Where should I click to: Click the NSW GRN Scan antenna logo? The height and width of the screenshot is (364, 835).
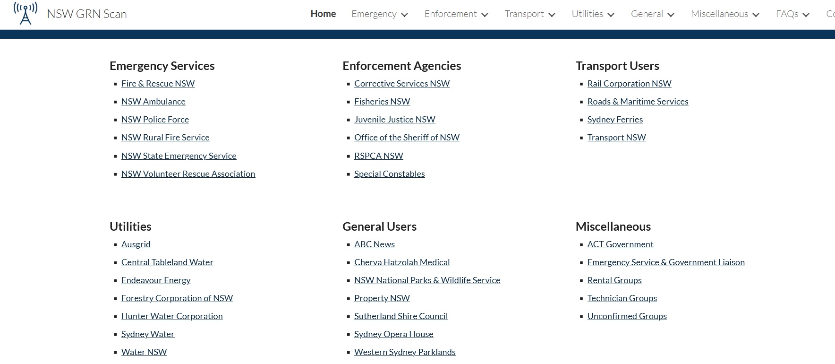coord(26,14)
